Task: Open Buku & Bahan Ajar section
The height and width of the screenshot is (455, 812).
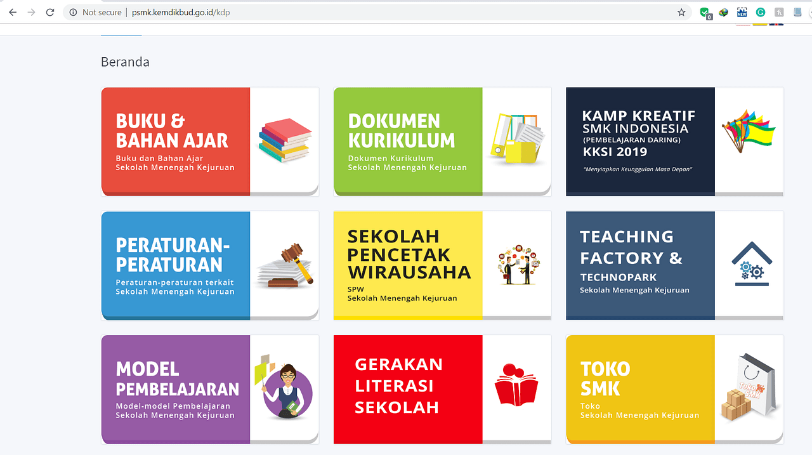Action: pyautogui.click(x=209, y=141)
